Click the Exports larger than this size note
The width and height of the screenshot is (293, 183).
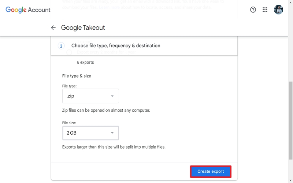coord(114,147)
